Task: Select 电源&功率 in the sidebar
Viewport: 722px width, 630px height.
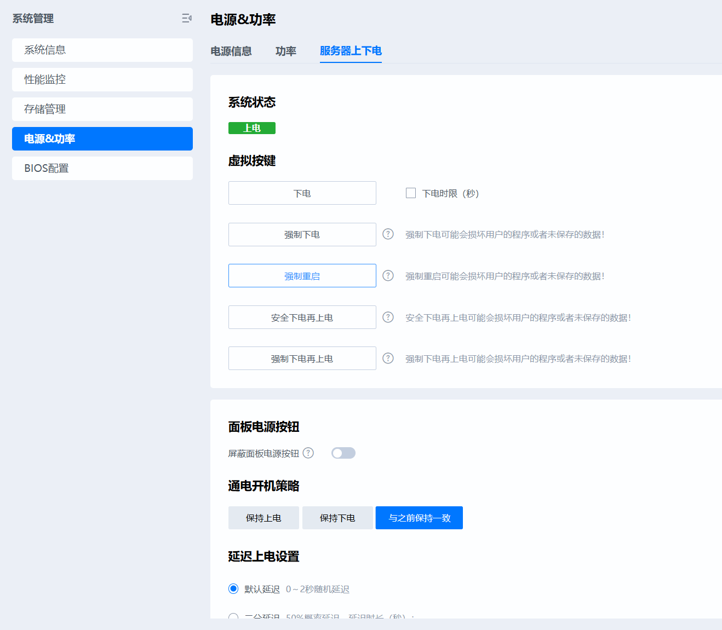Action: pyautogui.click(x=102, y=138)
